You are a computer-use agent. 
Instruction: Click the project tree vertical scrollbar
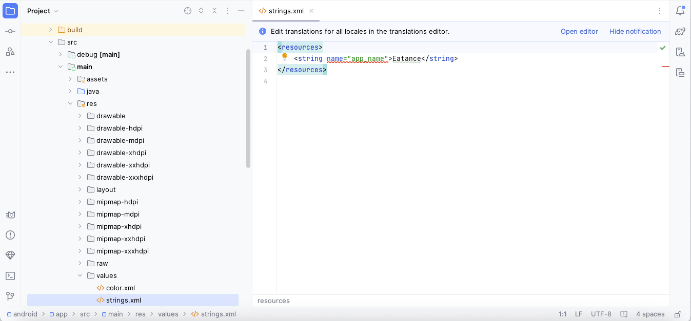pyautogui.click(x=248, y=109)
